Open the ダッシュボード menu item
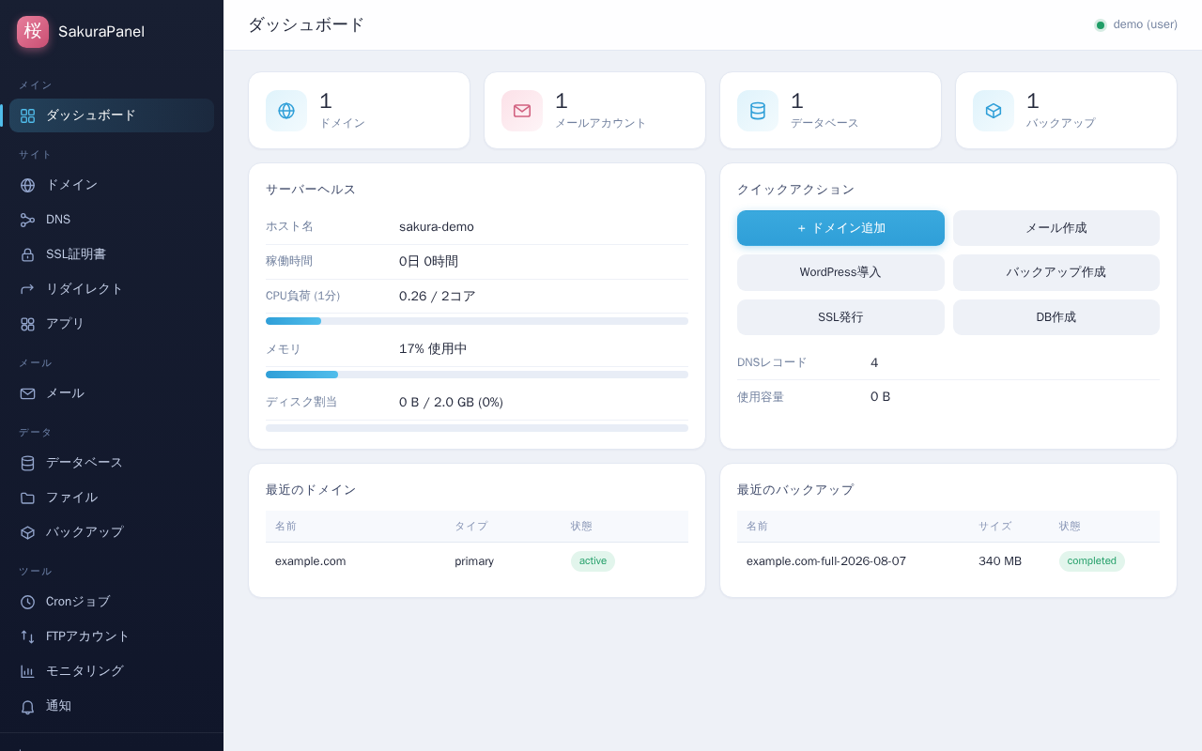 pyautogui.click(x=112, y=115)
